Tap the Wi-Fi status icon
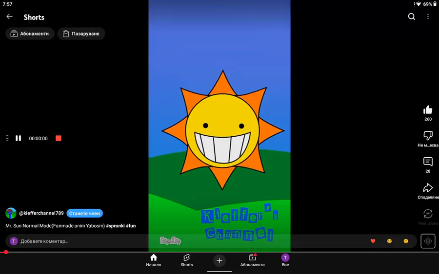Screen dimensions: 439x274 coord(419,4)
